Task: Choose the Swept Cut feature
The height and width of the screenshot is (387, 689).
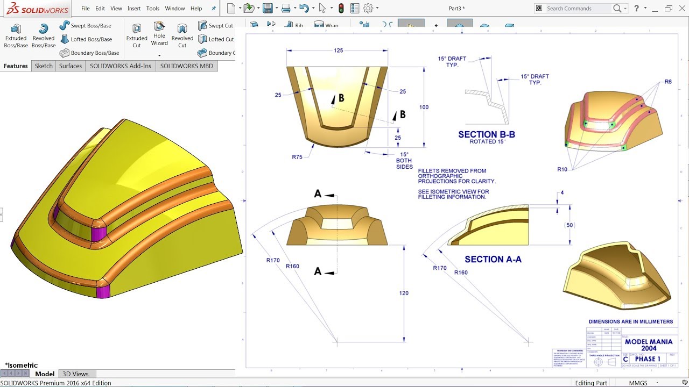Action: coord(215,25)
